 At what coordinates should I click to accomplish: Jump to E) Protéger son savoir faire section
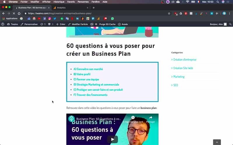(x=98, y=90)
